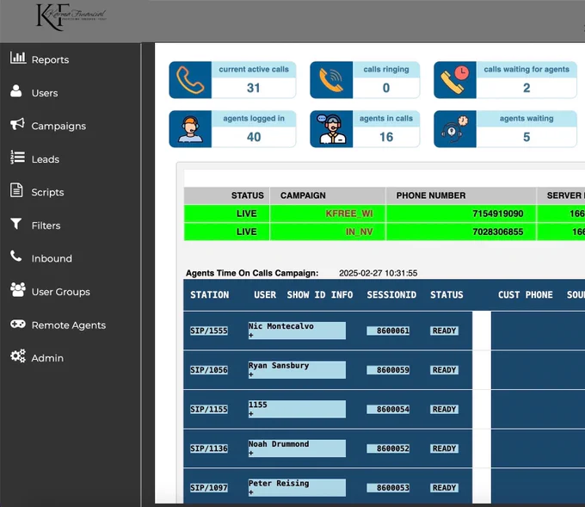Click the STATUS header in agents table
The image size is (585, 507).
446,295
